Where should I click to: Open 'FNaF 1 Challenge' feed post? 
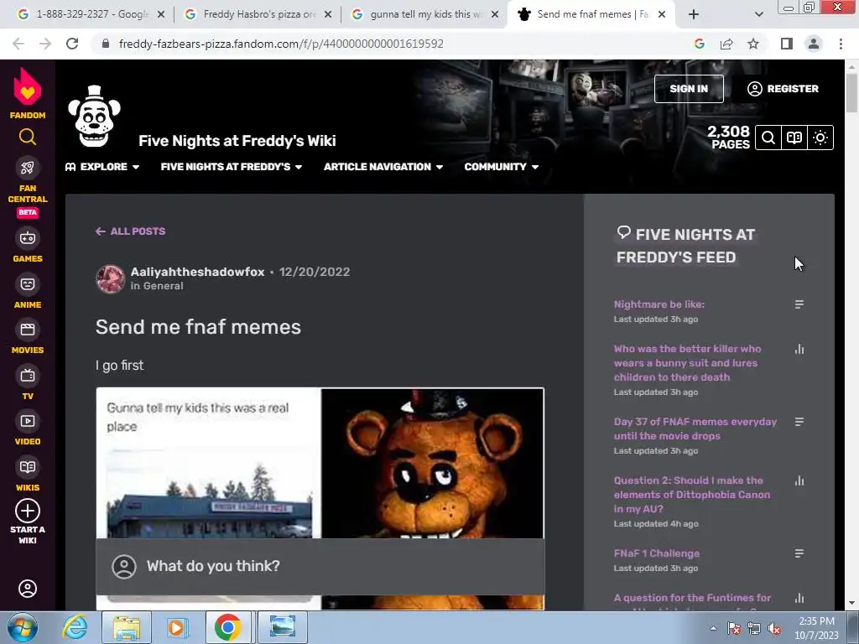[x=656, y=553]
